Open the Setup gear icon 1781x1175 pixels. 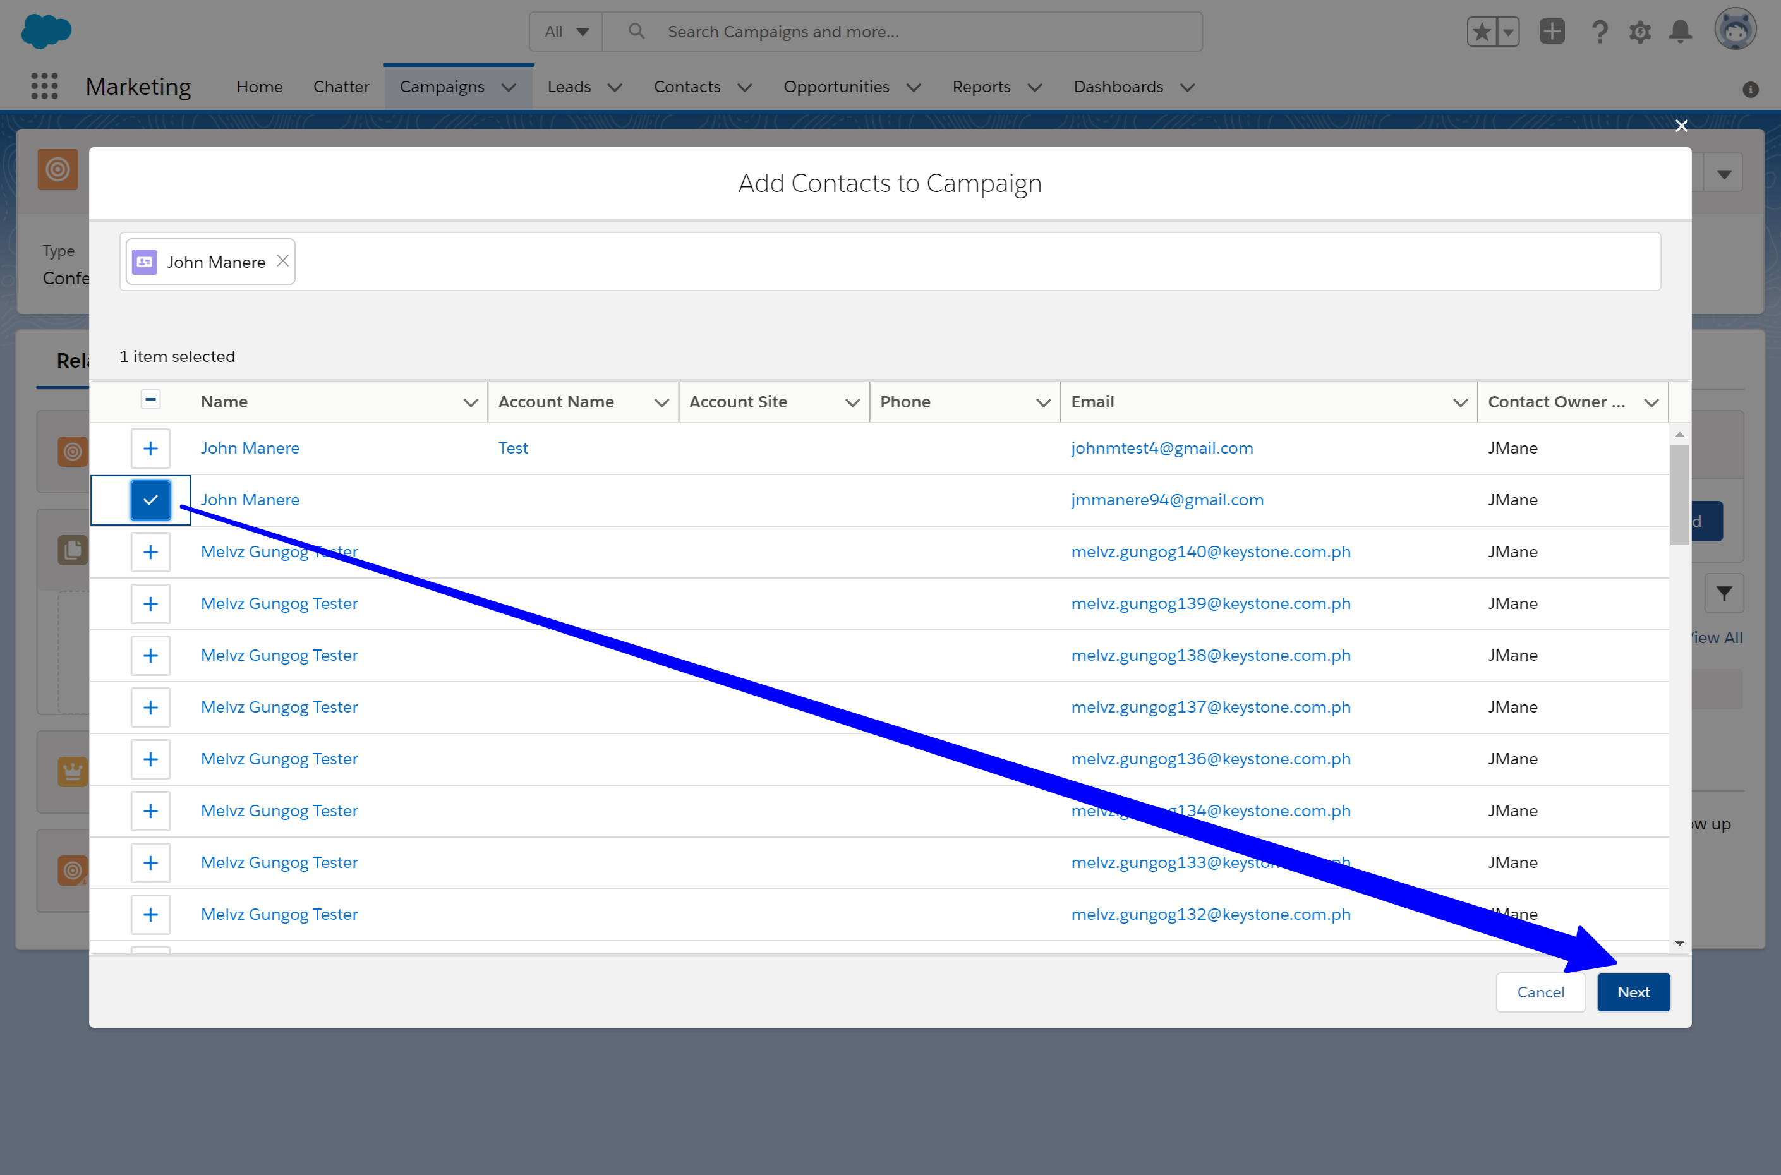point(1640,32)
